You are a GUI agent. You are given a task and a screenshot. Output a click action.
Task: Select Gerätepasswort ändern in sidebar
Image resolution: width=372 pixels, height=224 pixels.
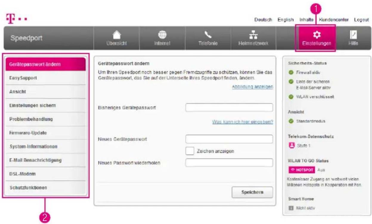[46, 64]
